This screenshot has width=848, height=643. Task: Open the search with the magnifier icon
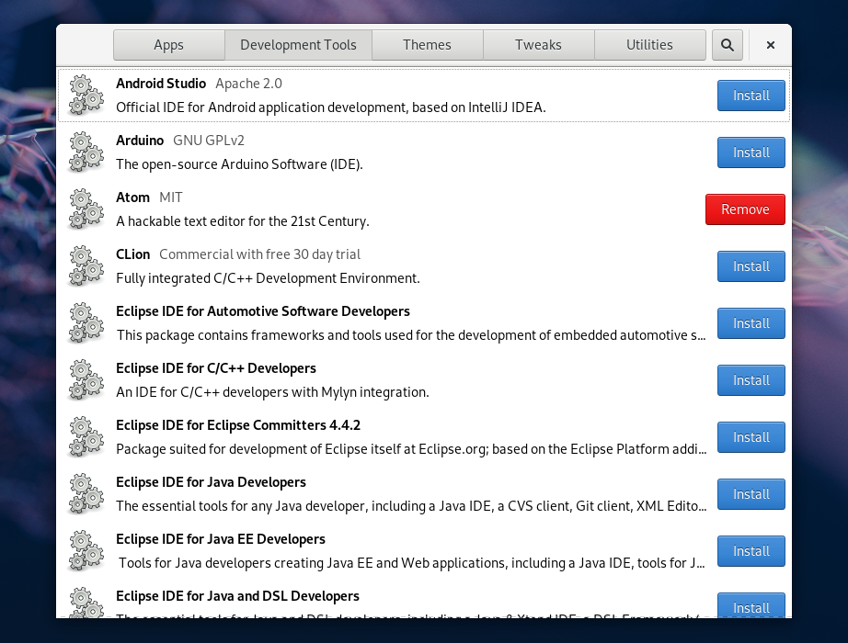(727, 44)
